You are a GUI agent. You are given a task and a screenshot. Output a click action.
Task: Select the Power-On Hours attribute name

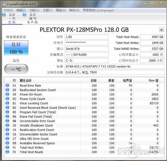point(31,94)
